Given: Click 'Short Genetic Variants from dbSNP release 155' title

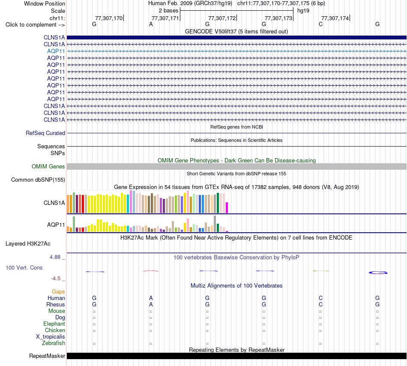Looking at the screenshot, I should 236,174.
